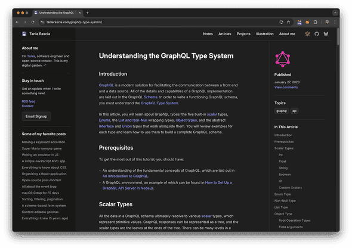This screenshot has width=352, height=248.
Task: Follow the RSS feed link
Action: click(x=29, y=101)
